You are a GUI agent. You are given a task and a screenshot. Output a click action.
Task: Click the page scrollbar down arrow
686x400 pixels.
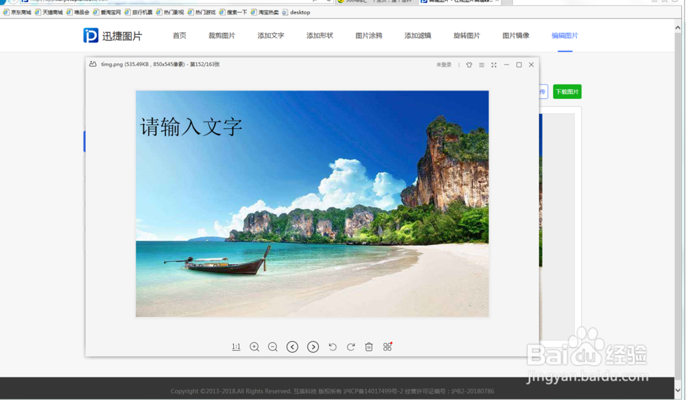pyautogui.click(x=678, y=390)
